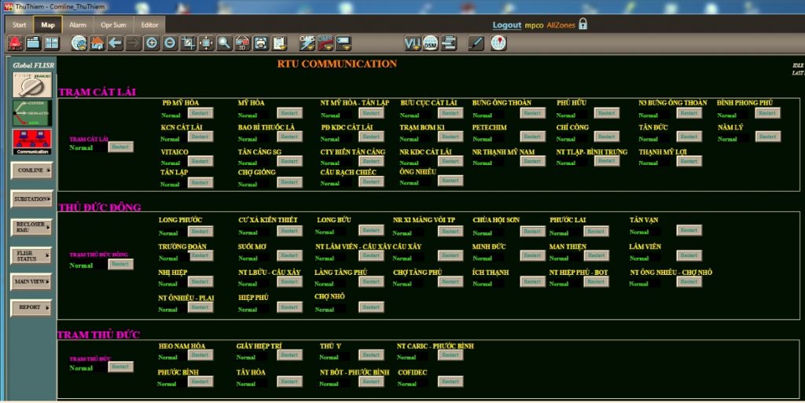Open the OSM map icon
Viewport: 805px width, 403px height.
pyautogui.click(x=430, y=43)
